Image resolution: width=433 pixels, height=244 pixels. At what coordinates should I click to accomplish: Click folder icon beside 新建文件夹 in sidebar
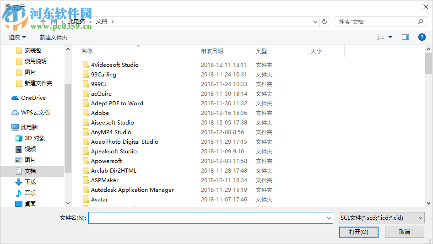point(19,83)
